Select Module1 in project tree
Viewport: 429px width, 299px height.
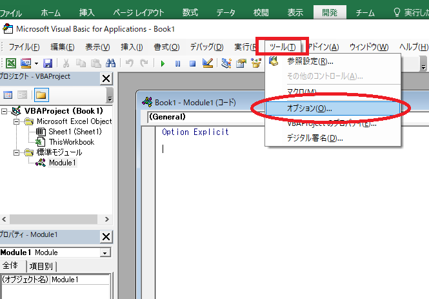pos(62,163)
